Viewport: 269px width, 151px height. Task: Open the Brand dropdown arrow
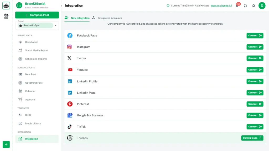click(x=56, y=25)
